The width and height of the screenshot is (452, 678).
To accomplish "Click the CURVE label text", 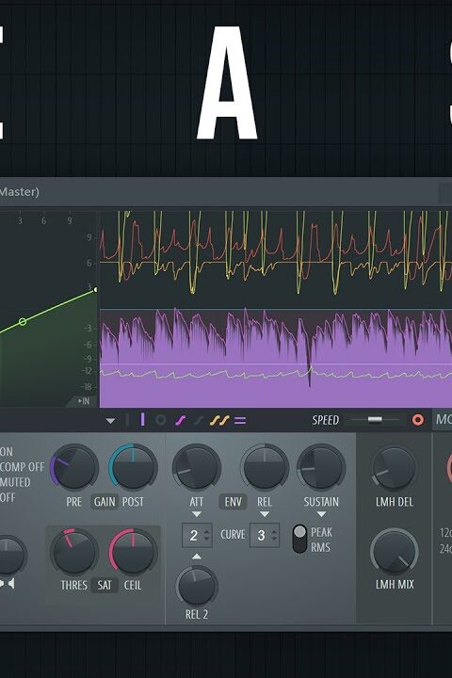I will [233, 535].
